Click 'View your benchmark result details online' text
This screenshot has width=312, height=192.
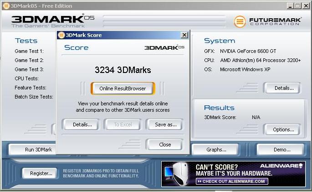click(123, 104)
